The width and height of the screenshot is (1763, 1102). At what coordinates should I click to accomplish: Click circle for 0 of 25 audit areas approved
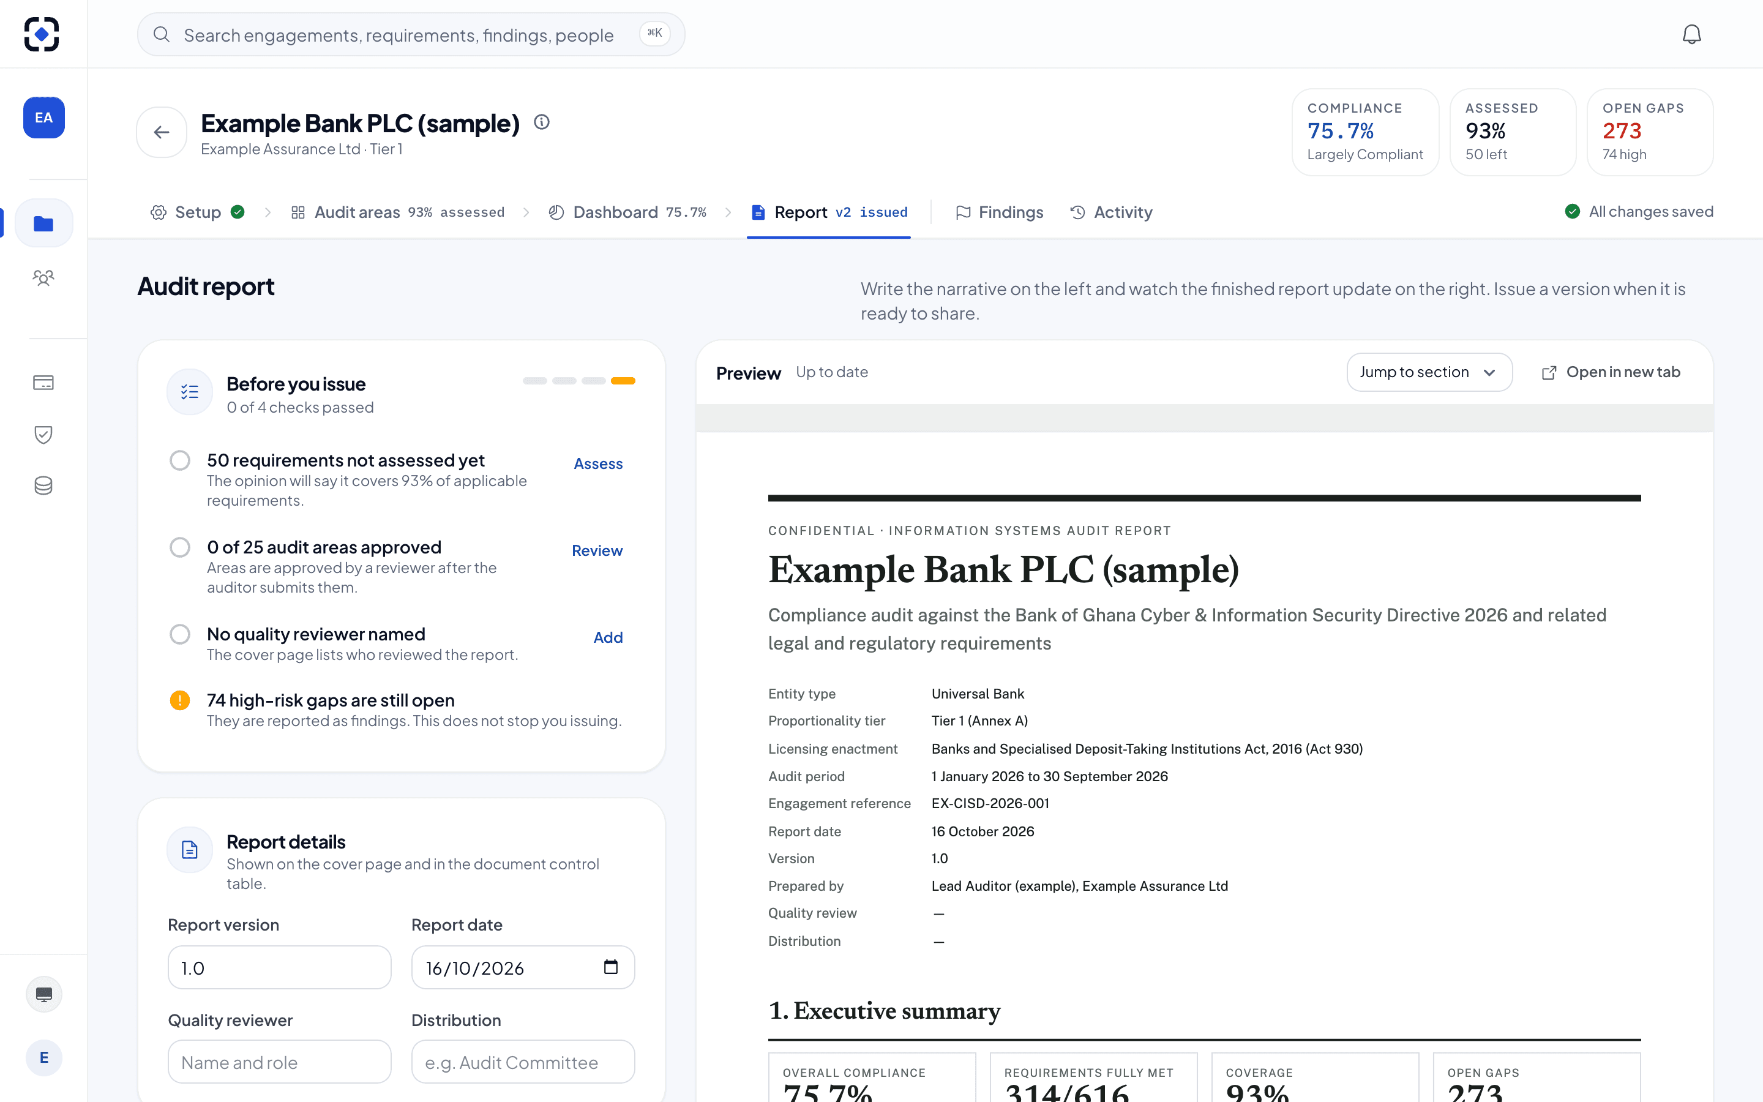coord(180,547)
